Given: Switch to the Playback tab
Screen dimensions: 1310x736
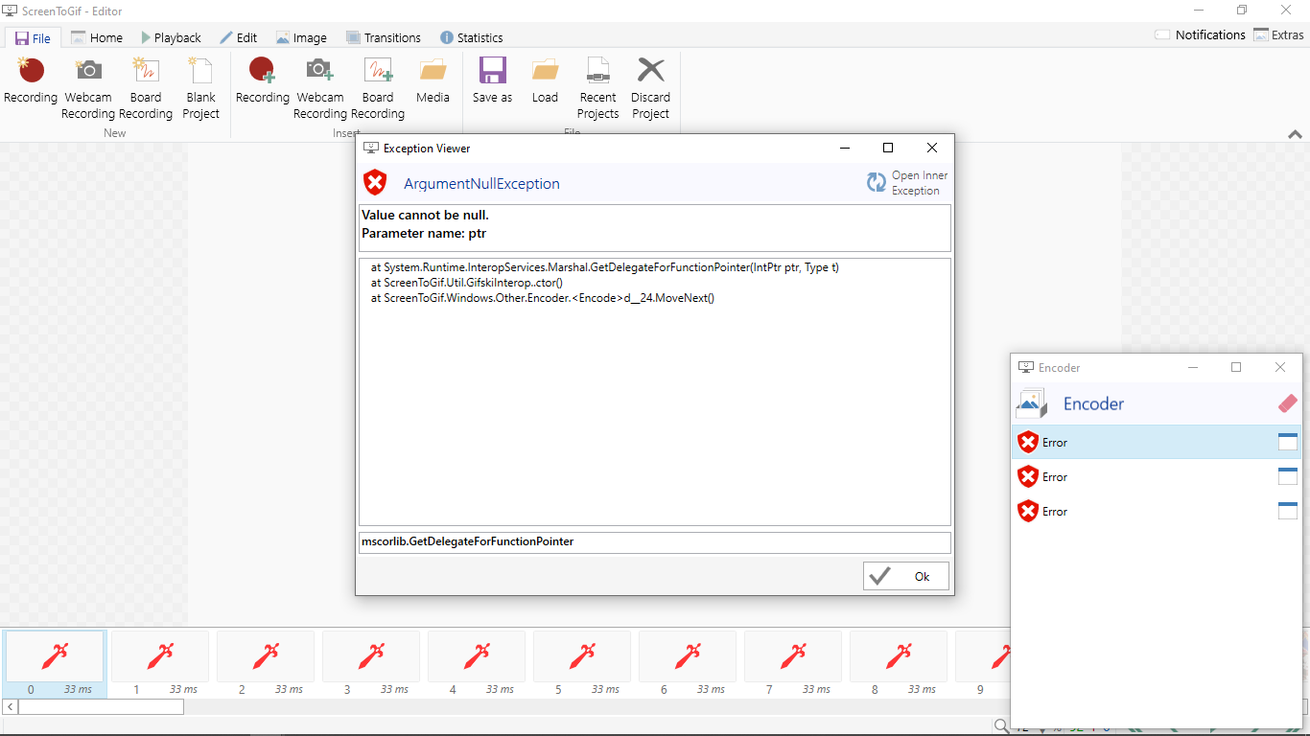Looking at the screenshot, I should (171, 37).
